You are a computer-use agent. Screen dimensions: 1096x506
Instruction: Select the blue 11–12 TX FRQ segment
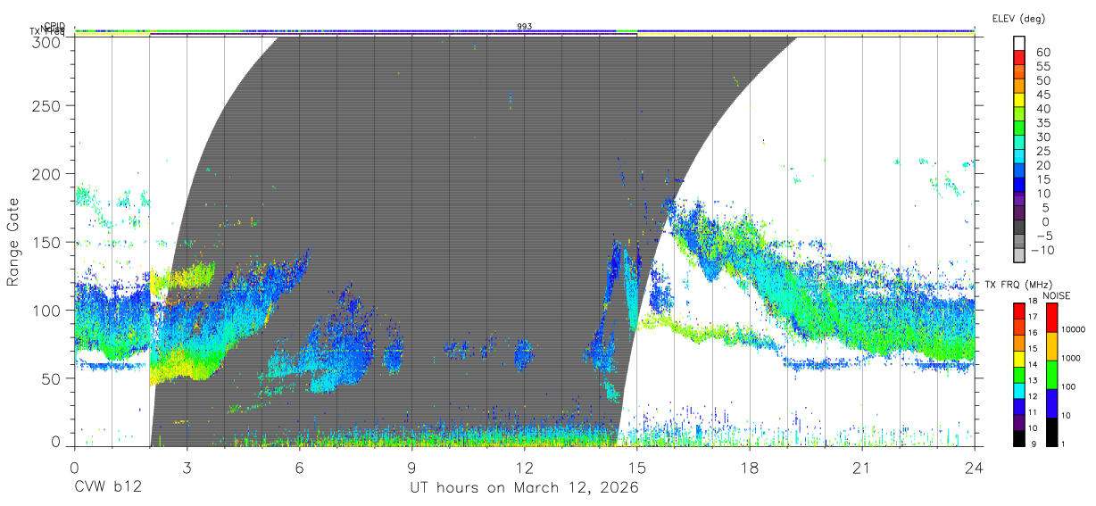1019,406
